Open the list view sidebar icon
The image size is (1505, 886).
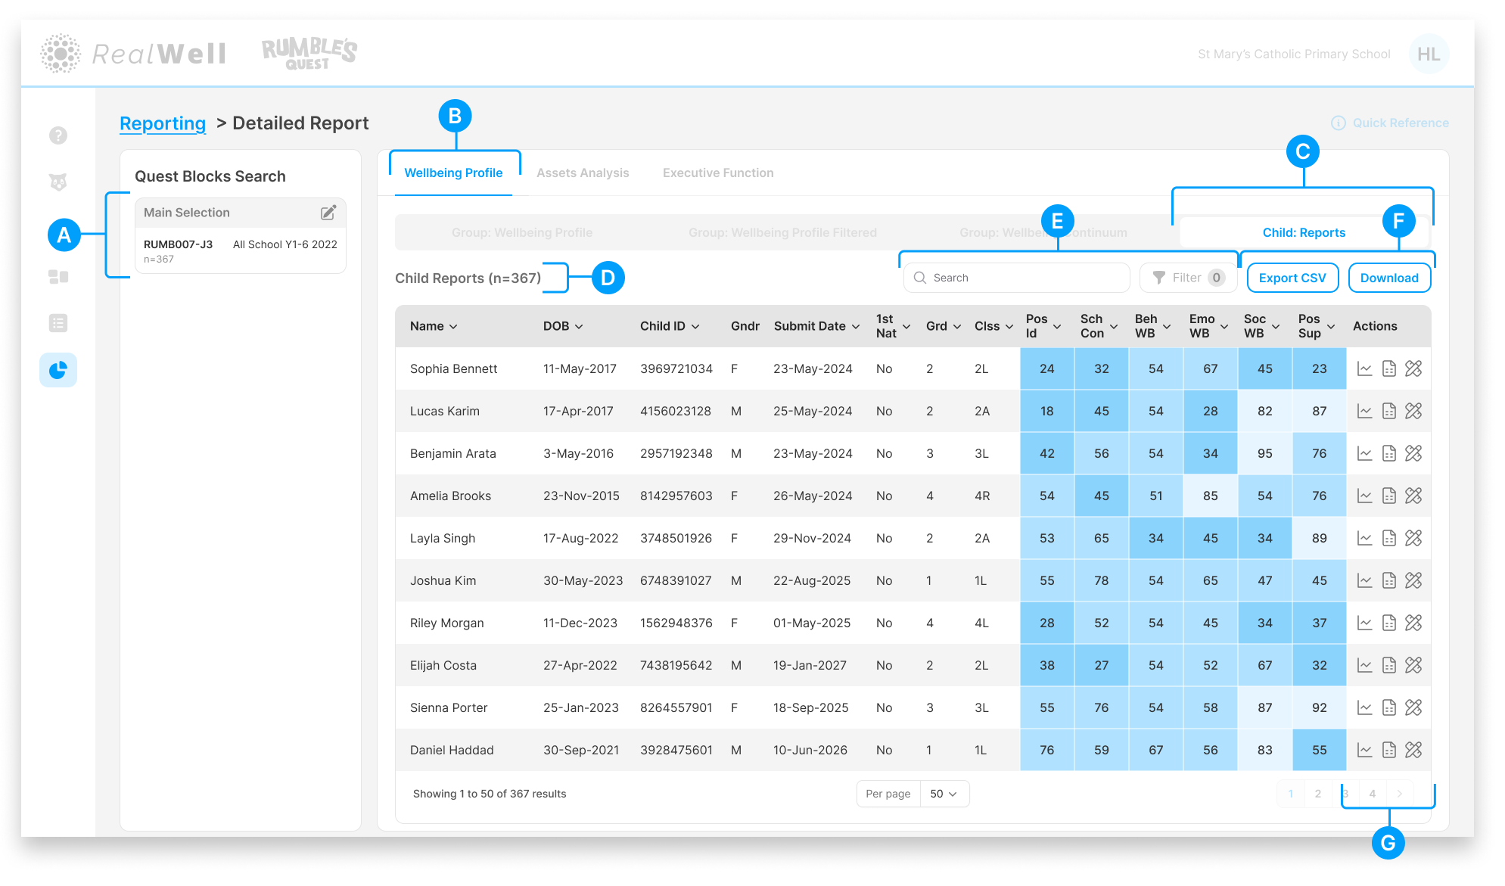pos(58,323)
